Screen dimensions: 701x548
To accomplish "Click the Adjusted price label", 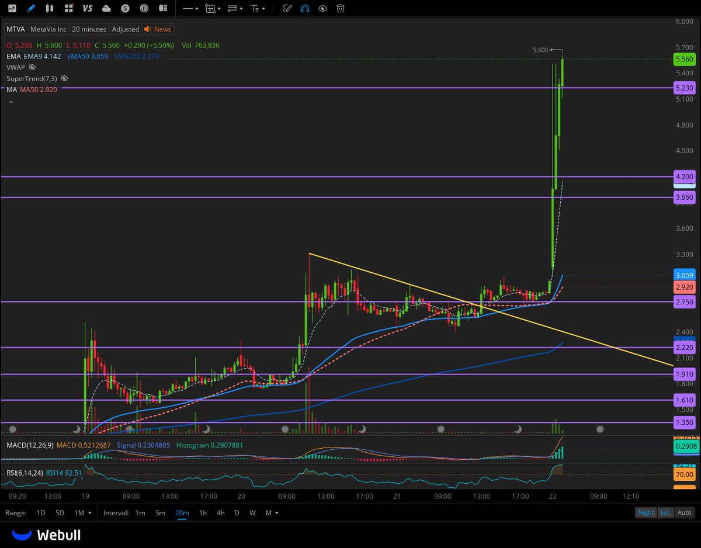I will (x=126, y=29).
